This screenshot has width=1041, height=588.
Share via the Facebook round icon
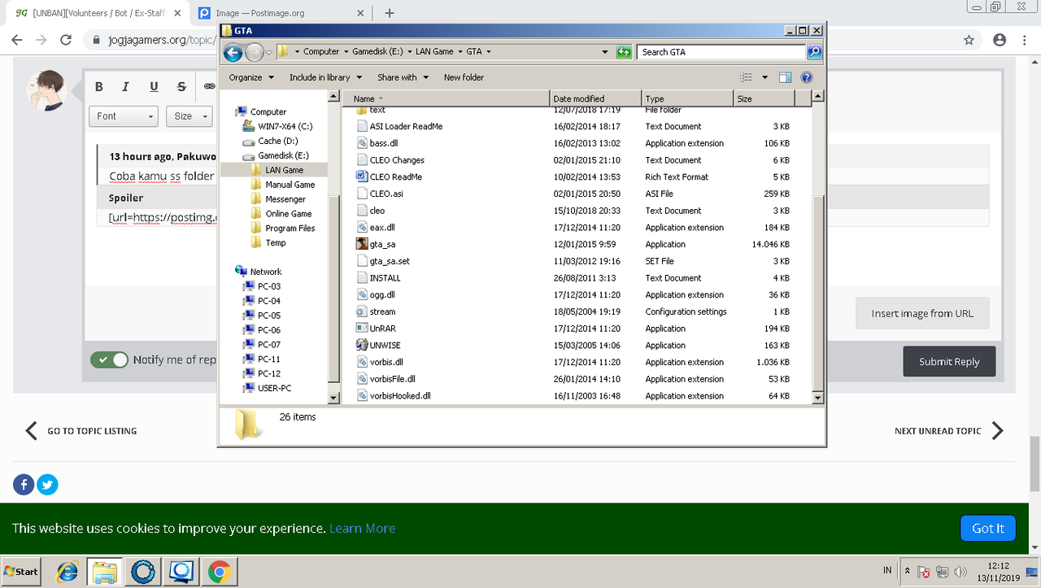pyautogui.click(x=24, y=485)
